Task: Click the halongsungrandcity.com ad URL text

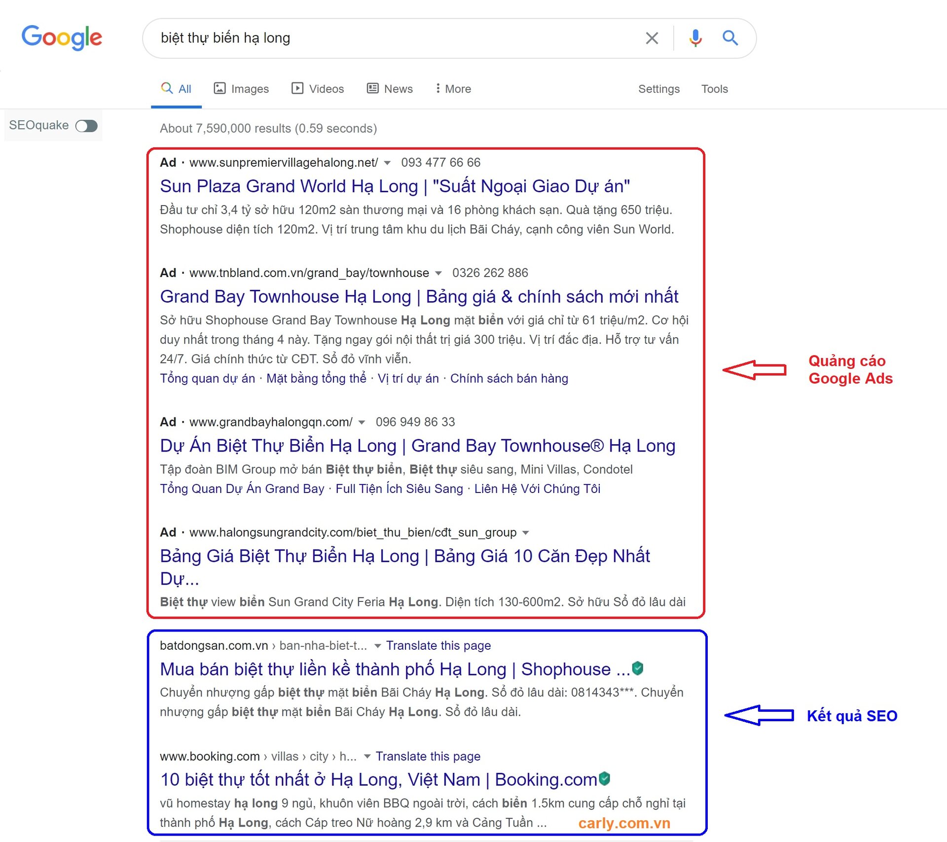Action: (353, 532)
